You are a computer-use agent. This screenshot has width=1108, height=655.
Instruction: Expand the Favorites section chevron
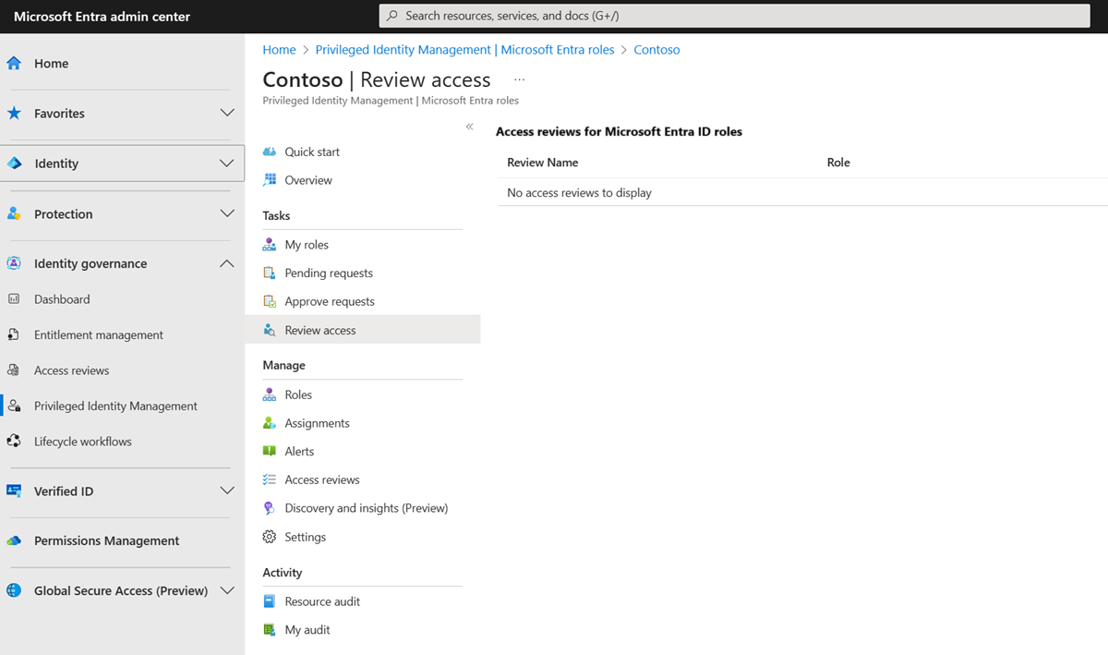point(227,113)
